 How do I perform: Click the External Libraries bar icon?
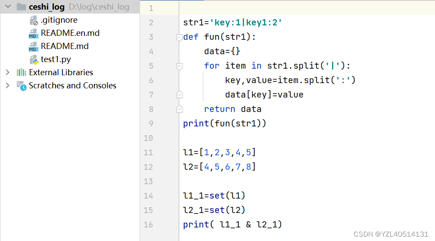tap(21, 72)
